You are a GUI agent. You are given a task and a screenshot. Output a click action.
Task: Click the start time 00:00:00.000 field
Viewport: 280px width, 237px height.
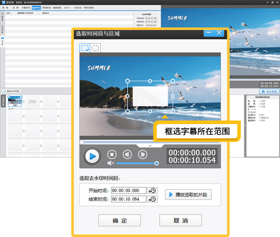(x=129, y=190)
